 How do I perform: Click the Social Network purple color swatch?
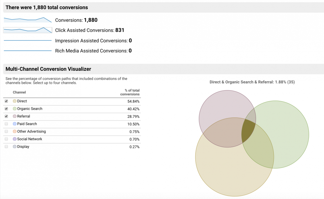click(x=15, y=139)
